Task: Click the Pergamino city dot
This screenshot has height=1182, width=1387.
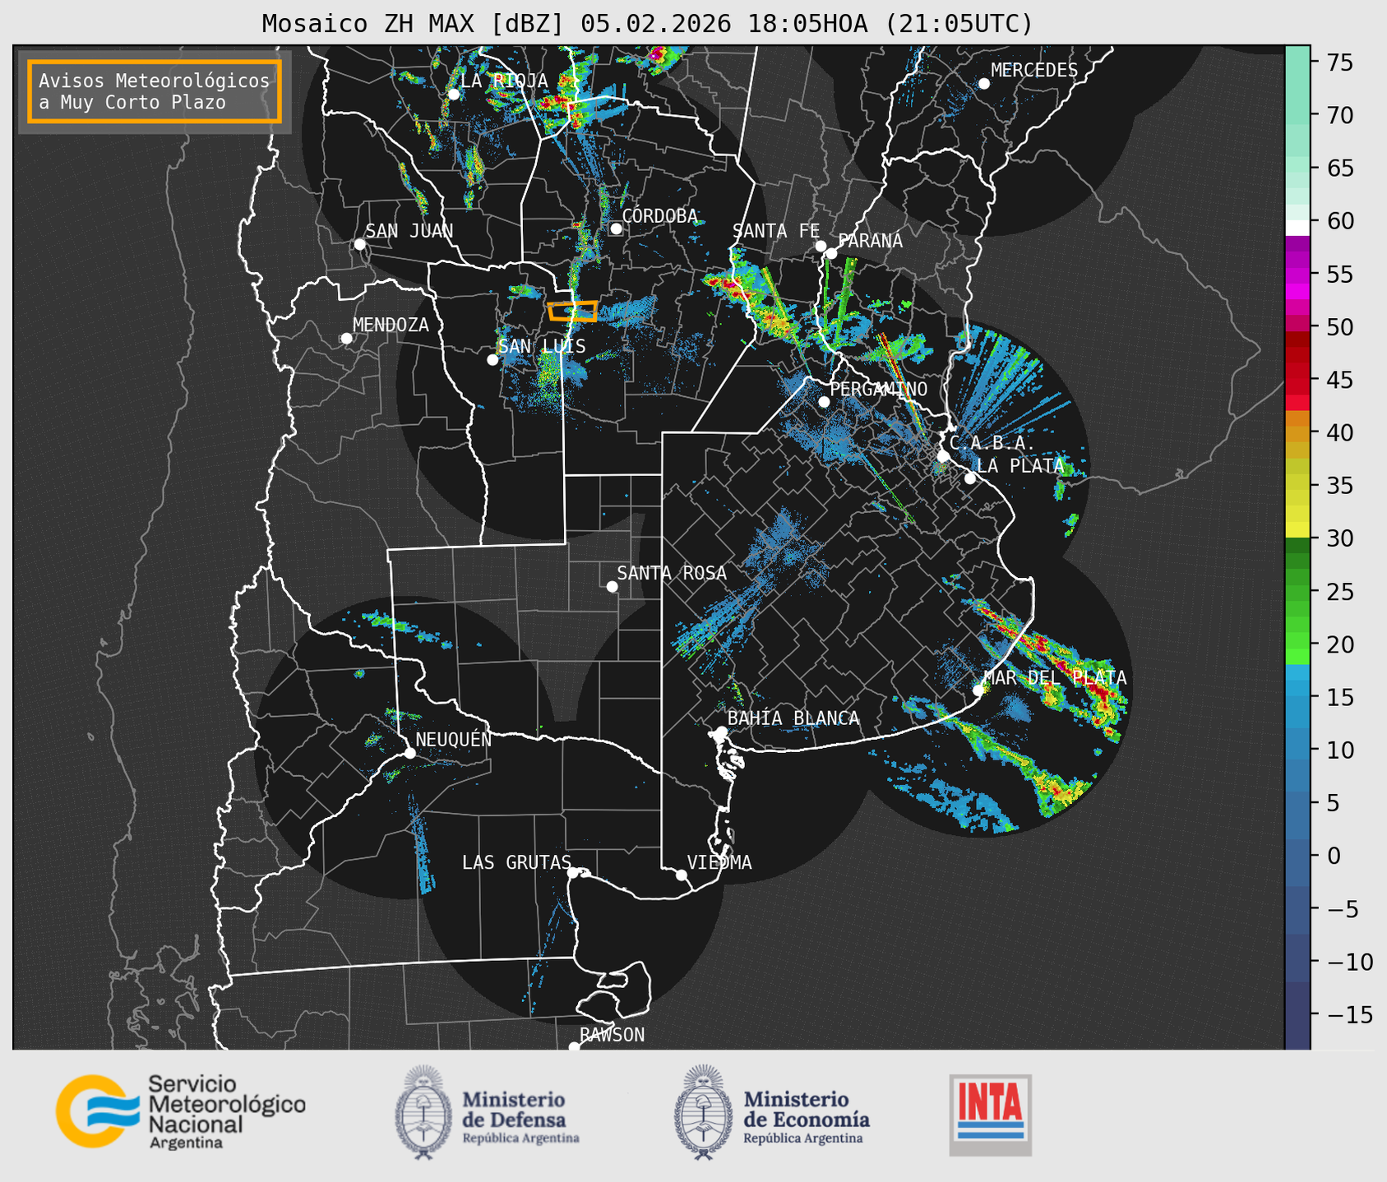Action: point(824,402)
